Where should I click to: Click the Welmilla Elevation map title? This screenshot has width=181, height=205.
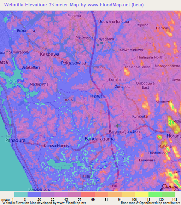click(x=74, y=5)
